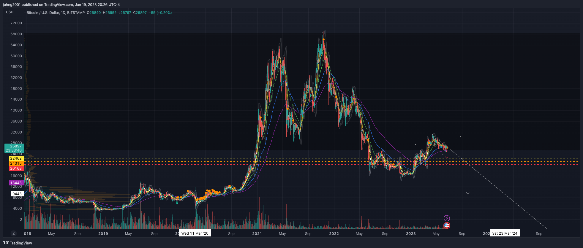This screenshot has height=248, width=583.
Task: Click the +55 (+0.20%) change value
Action: 160,13
